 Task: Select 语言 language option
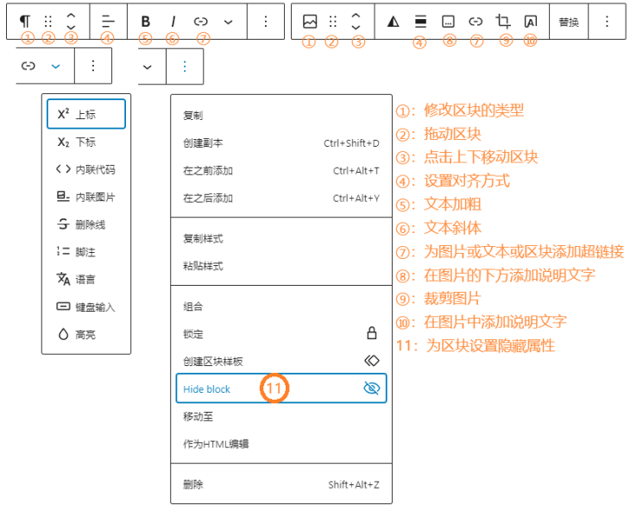click(x=86, y=280)
